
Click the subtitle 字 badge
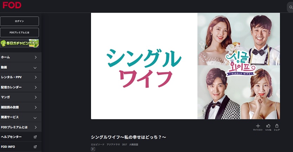pyautogui.click(x=93, y=149)
